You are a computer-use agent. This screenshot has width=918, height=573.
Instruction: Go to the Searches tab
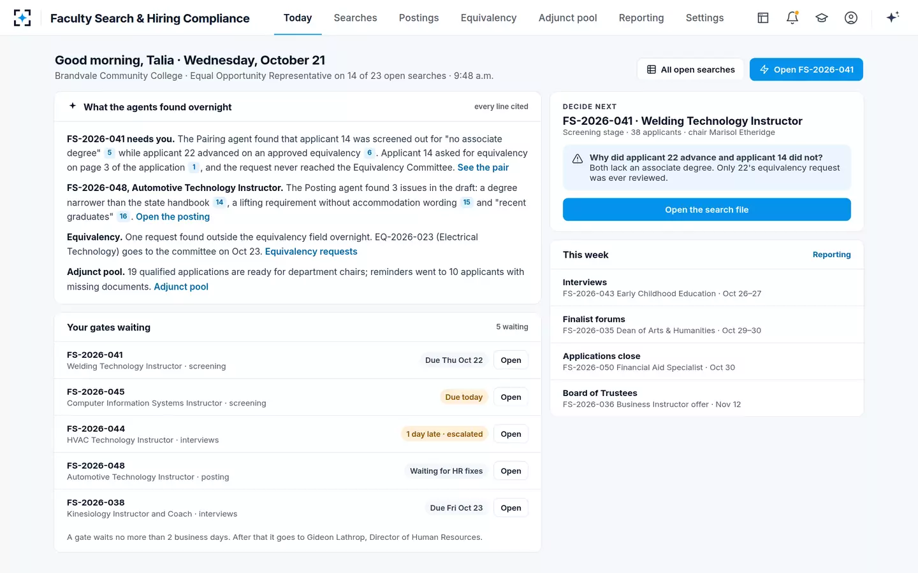pos(355,18)
